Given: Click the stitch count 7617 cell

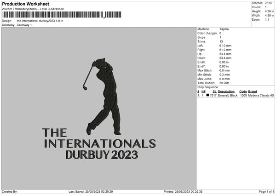Looking at the screenshot, I should [x=213, y=95].
